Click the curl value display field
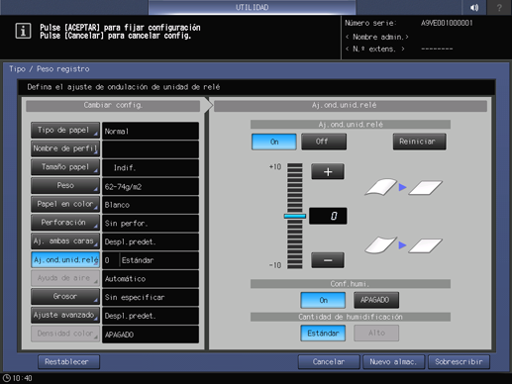512x384 pixels. point(328,216)
